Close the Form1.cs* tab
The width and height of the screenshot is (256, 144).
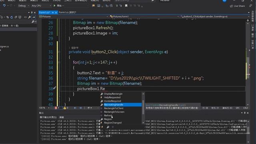click(56, 12)
